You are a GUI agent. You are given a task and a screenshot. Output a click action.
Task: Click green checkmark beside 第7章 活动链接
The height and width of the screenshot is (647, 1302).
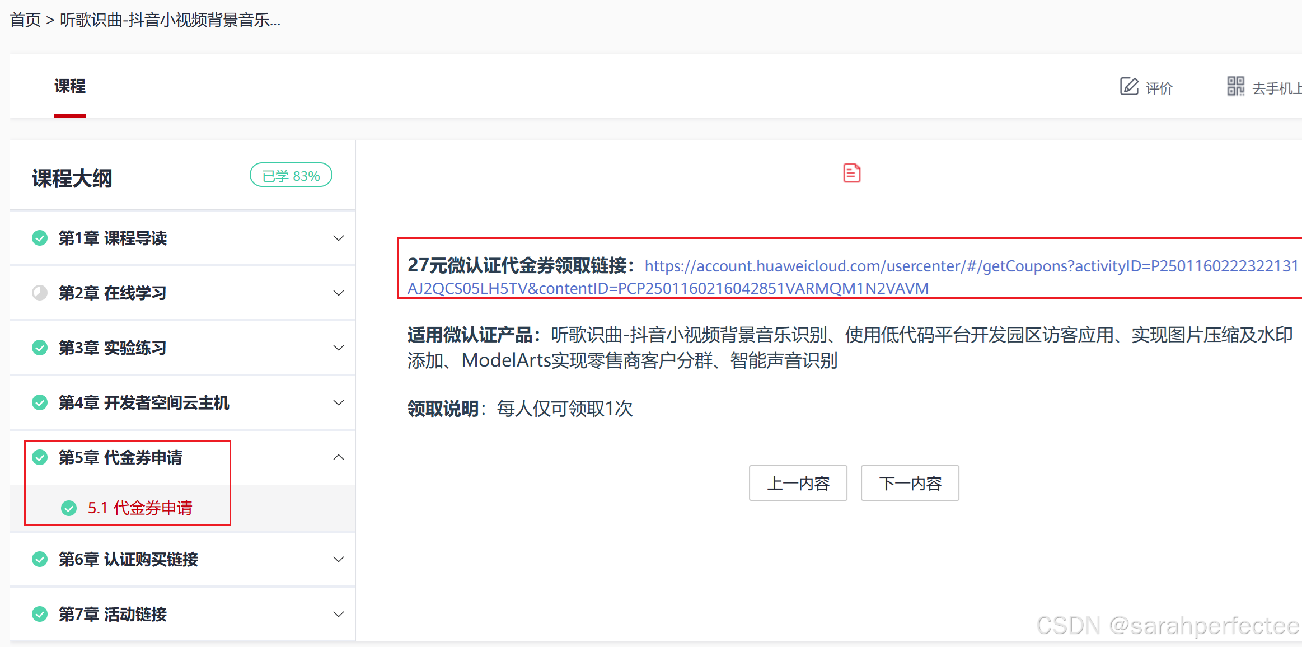click(40, 614)
